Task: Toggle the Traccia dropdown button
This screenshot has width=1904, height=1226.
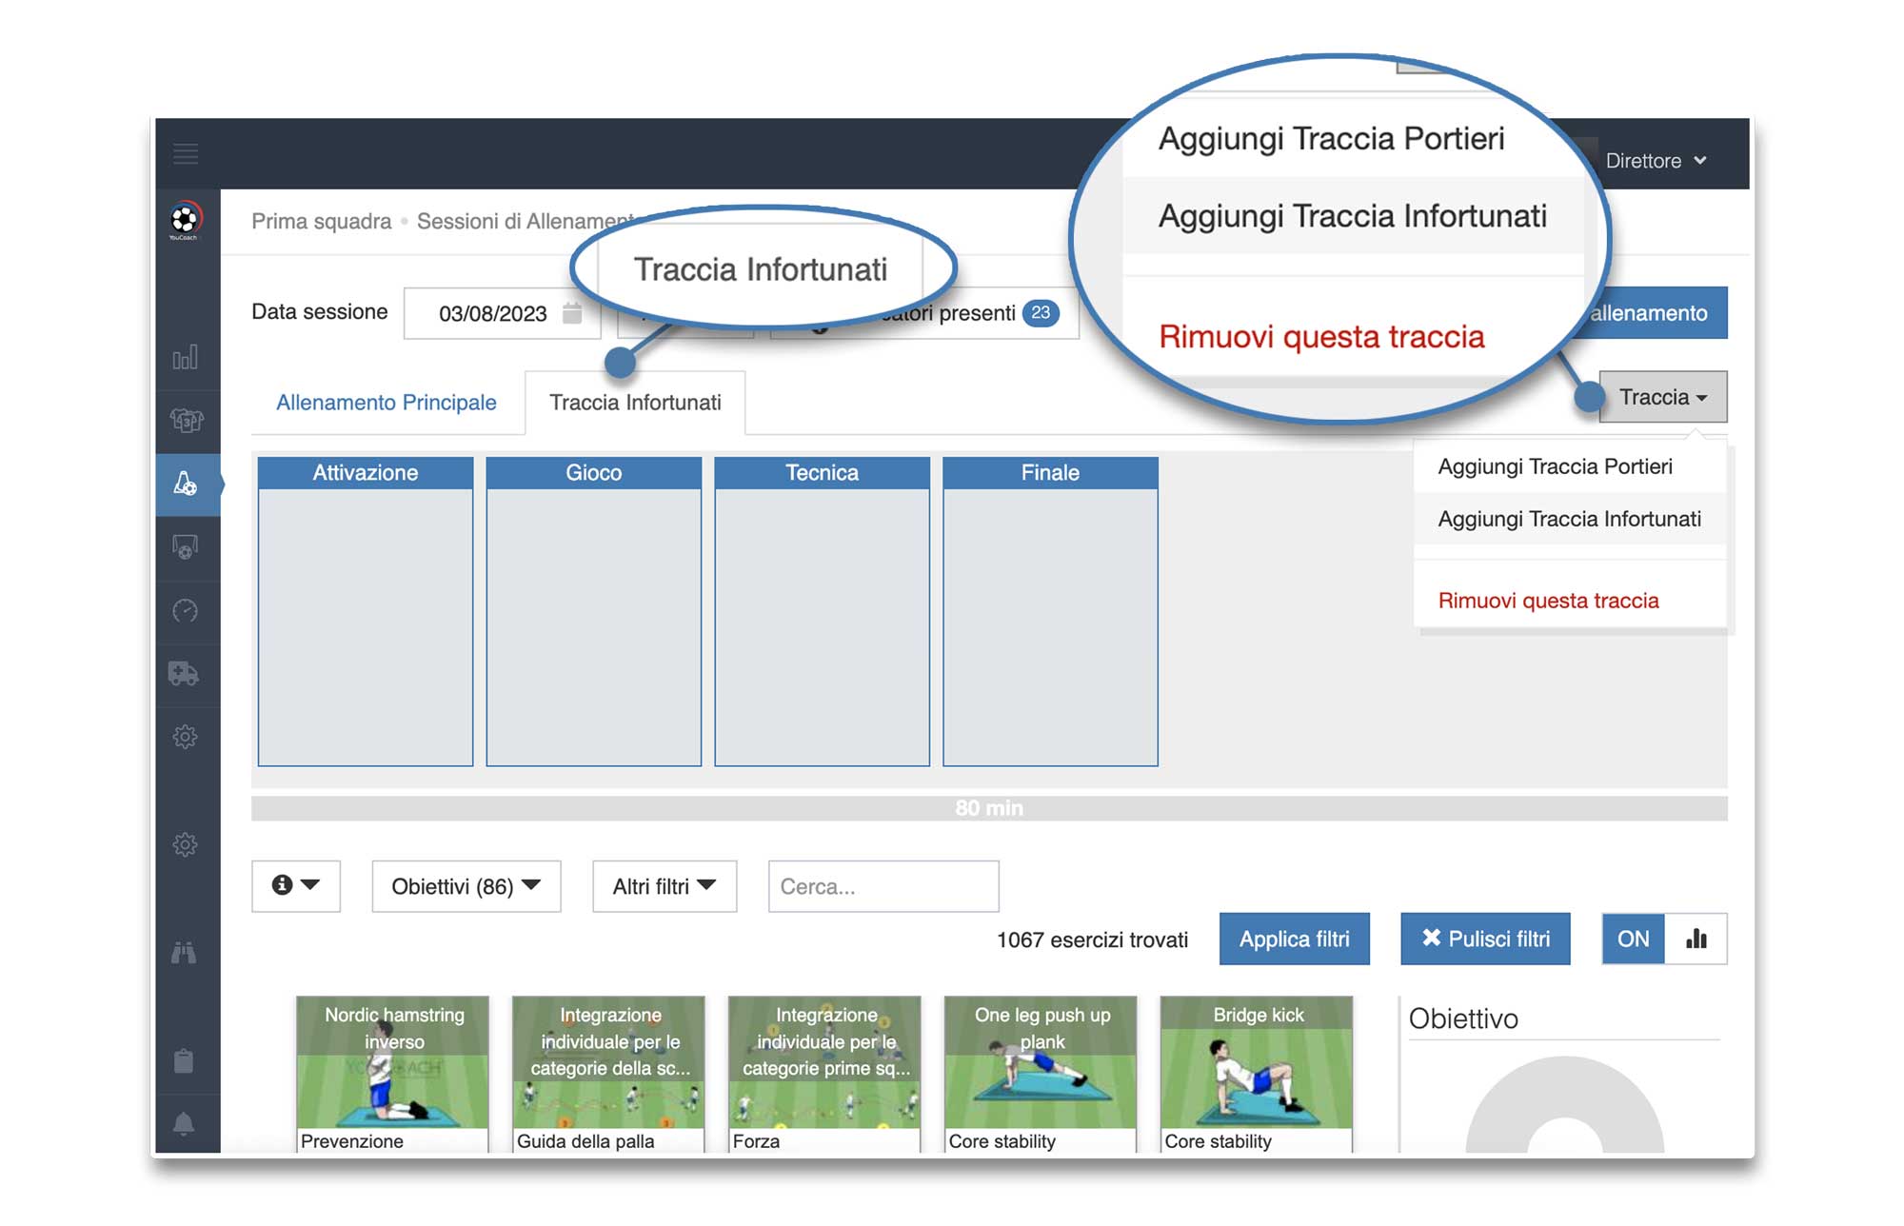Action: tap(1665, 403)
